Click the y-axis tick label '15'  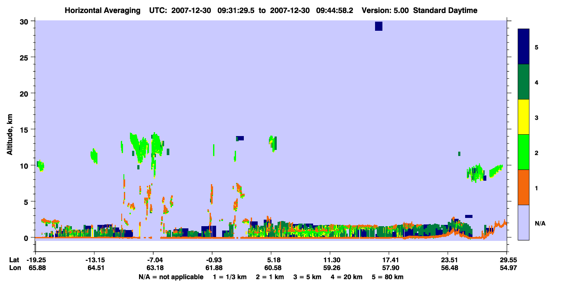tap(24, 129)
